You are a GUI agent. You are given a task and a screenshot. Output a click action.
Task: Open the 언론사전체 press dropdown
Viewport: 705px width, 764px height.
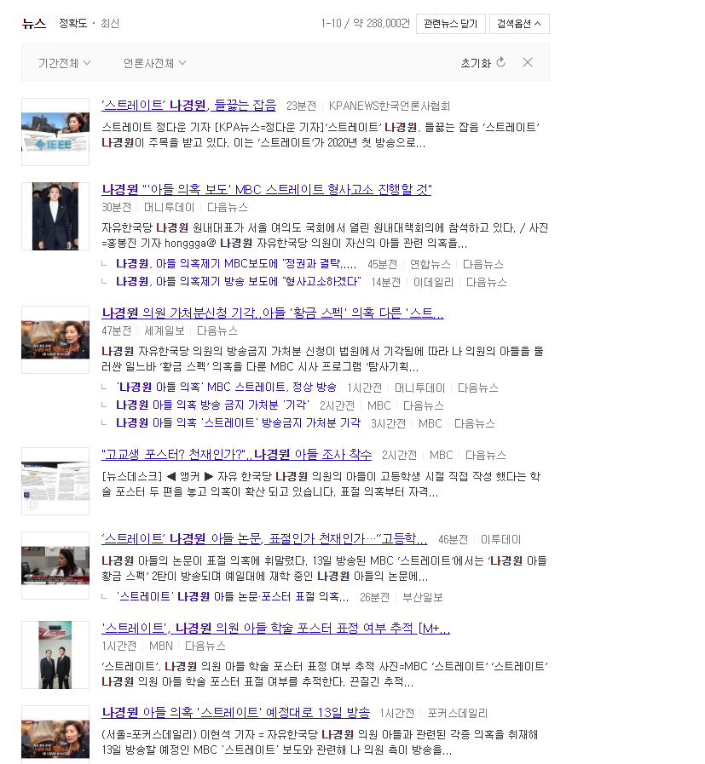tap(154, 63)
